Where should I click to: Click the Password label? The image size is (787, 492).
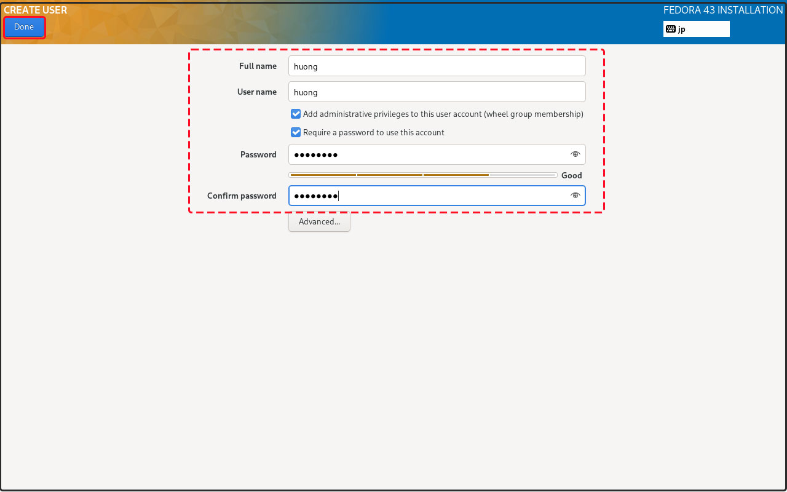click(x=258, y=154)
